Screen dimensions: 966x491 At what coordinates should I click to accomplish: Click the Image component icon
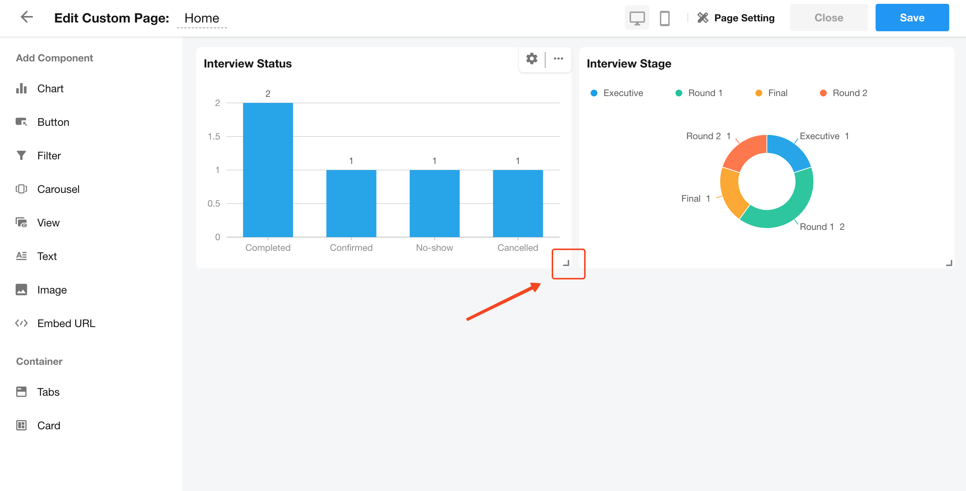coord(21,290)
